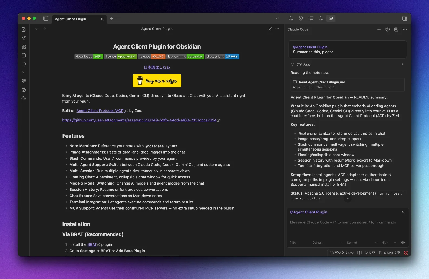Click the release v0.10.3 badge
Screen dimensions: 429x279
(x=151, y=57)
